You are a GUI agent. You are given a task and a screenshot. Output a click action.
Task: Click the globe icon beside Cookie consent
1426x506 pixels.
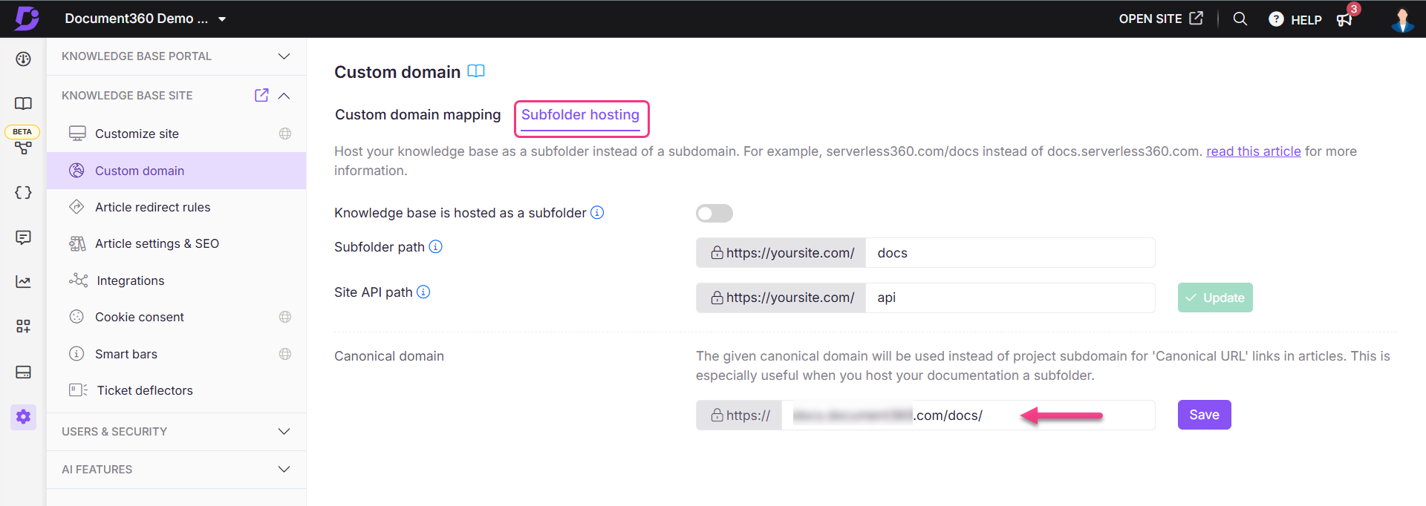(x=285, y=317)
